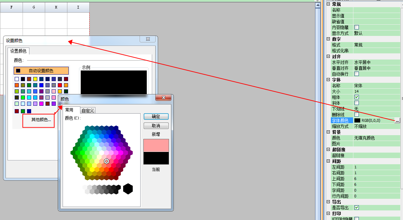
Task: Click the 水平对齐 value field
Action: click(x=376, y=62)
